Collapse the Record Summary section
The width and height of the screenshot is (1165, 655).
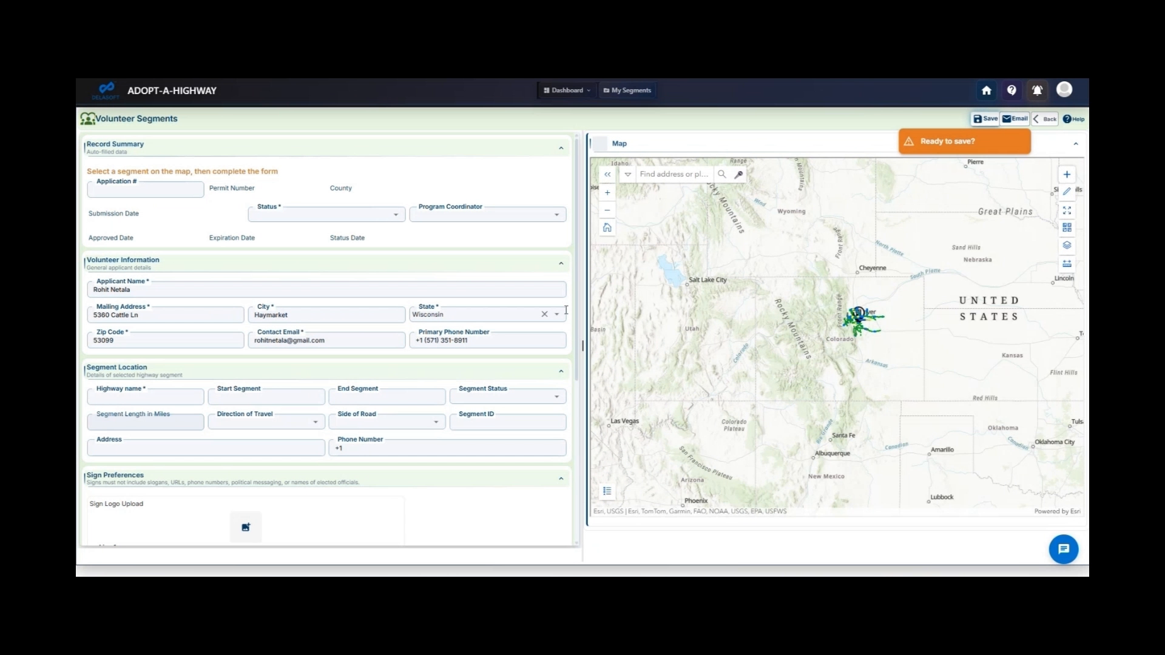point(560,147)
